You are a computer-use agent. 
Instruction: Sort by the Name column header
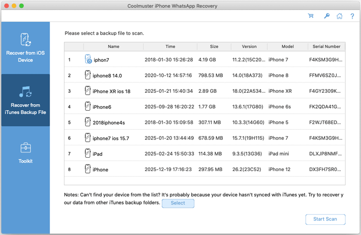113,46
